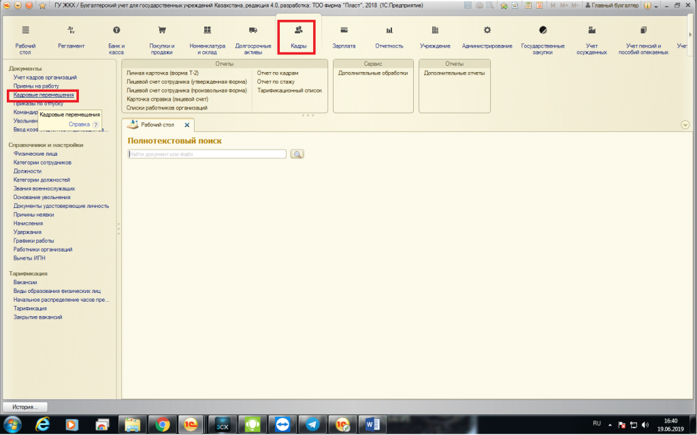The image size is (697, 435).
Task: Open the Банк и касса section
Action: pyautogui.click(x=116, y=31)
